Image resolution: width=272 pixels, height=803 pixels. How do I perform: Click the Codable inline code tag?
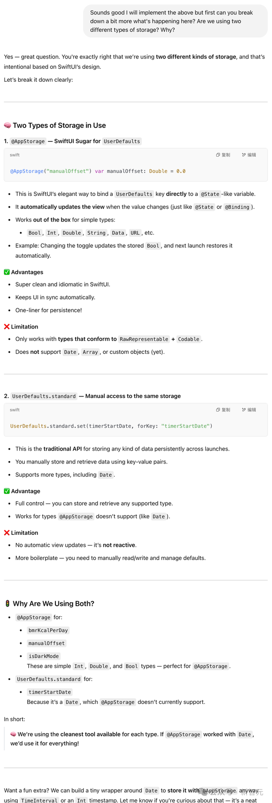point(188,339)
